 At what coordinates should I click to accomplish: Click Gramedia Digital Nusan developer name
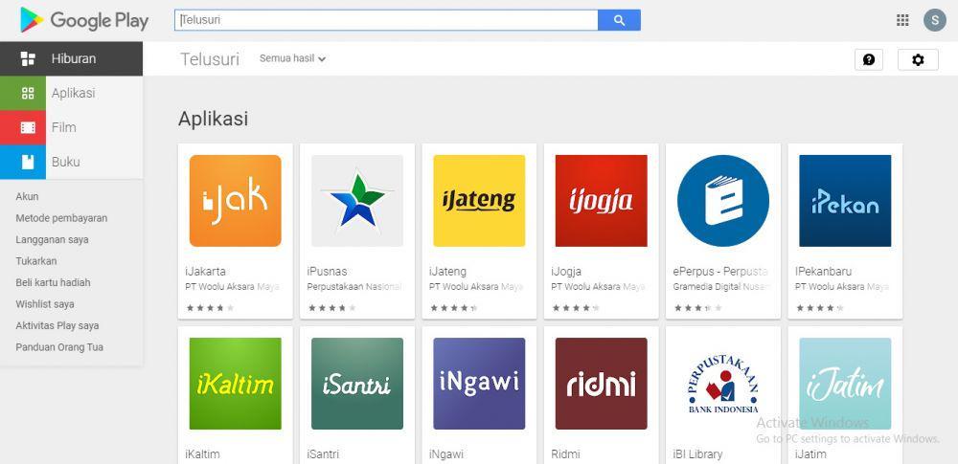point(720,286)
